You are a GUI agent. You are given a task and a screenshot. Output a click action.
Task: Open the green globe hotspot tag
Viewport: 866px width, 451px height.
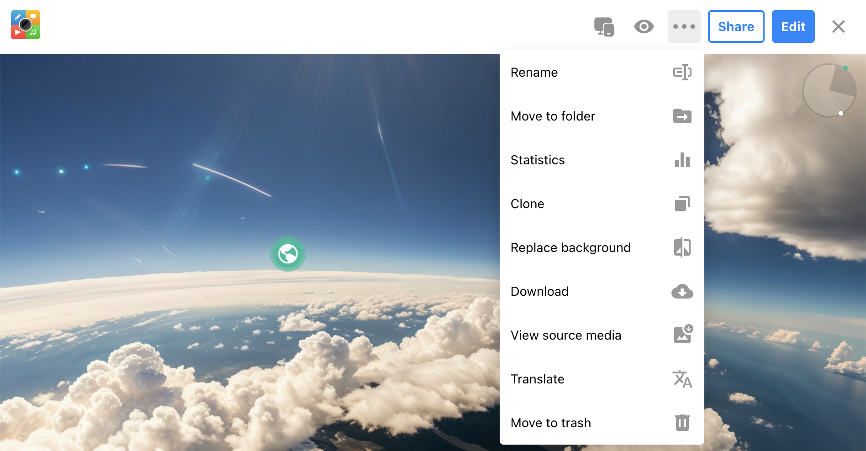click(x=288, y=254)
